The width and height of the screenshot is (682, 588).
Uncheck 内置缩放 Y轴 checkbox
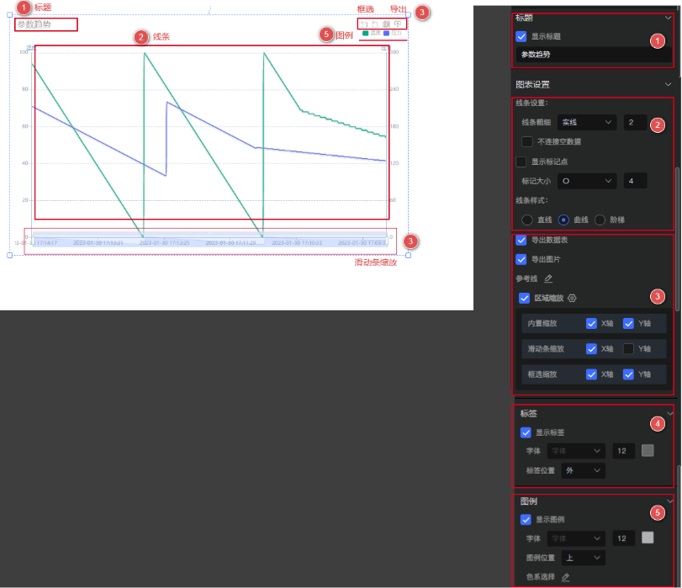point(628,323)
